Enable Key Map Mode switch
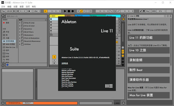This screenshot has height=106, width=174. click(148, 11)
